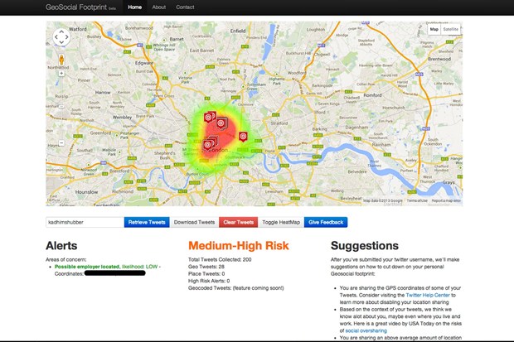Open the Twitter Help Center link
514x342 pixels.
pyautogui.click(x=428, y=295)
